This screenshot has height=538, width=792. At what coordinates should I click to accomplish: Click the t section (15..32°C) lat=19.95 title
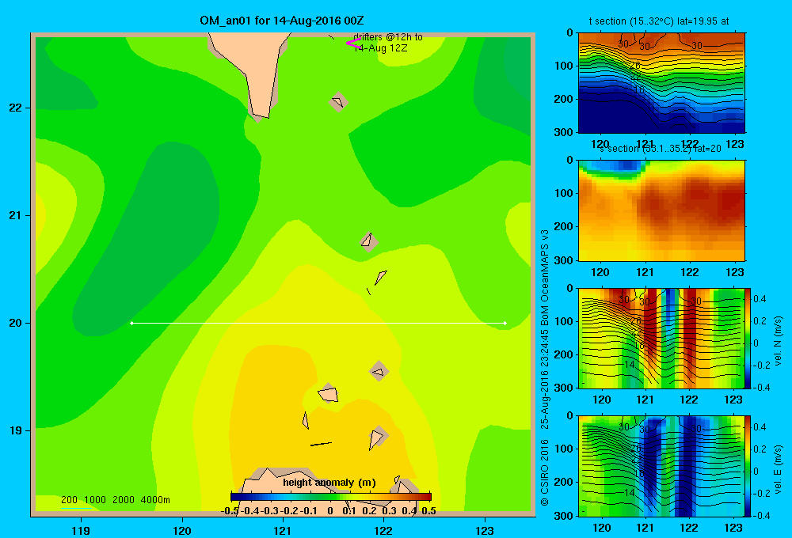[659, 21]
